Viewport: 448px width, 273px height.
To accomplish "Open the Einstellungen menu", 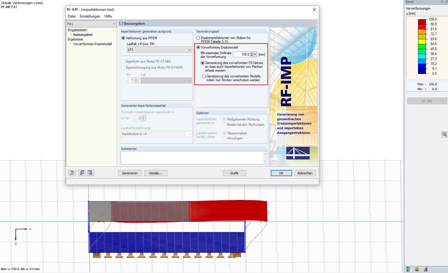I will [90, 16].
